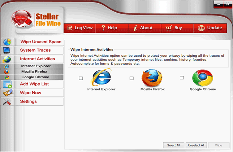Open the Help menu item
Image resolution: width=233 pixels, height=152 pixels.
point(112,28)
